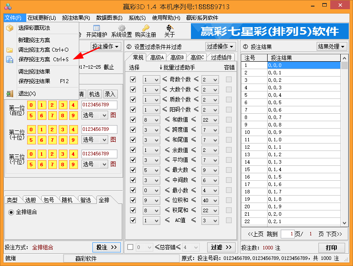Enable the 总容错 checkbox
Image resolution: width=353 pixels, height=266 pixels.
point(130,247)
